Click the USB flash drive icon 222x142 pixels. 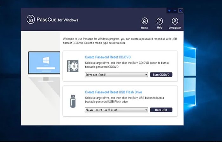(73, 101)
